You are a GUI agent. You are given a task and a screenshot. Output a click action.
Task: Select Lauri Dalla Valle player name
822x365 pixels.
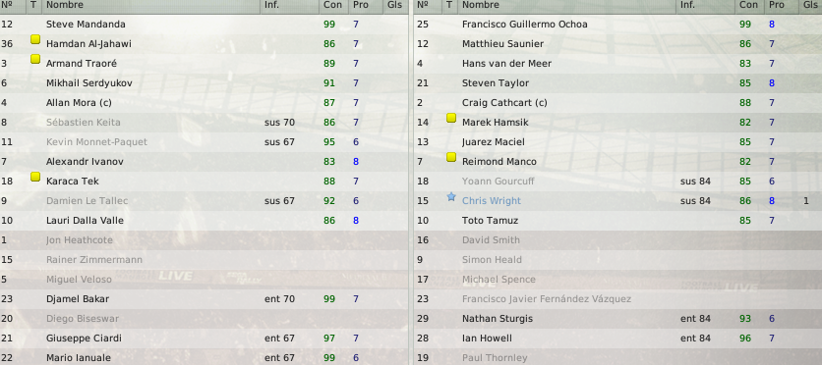click(85, 221)
